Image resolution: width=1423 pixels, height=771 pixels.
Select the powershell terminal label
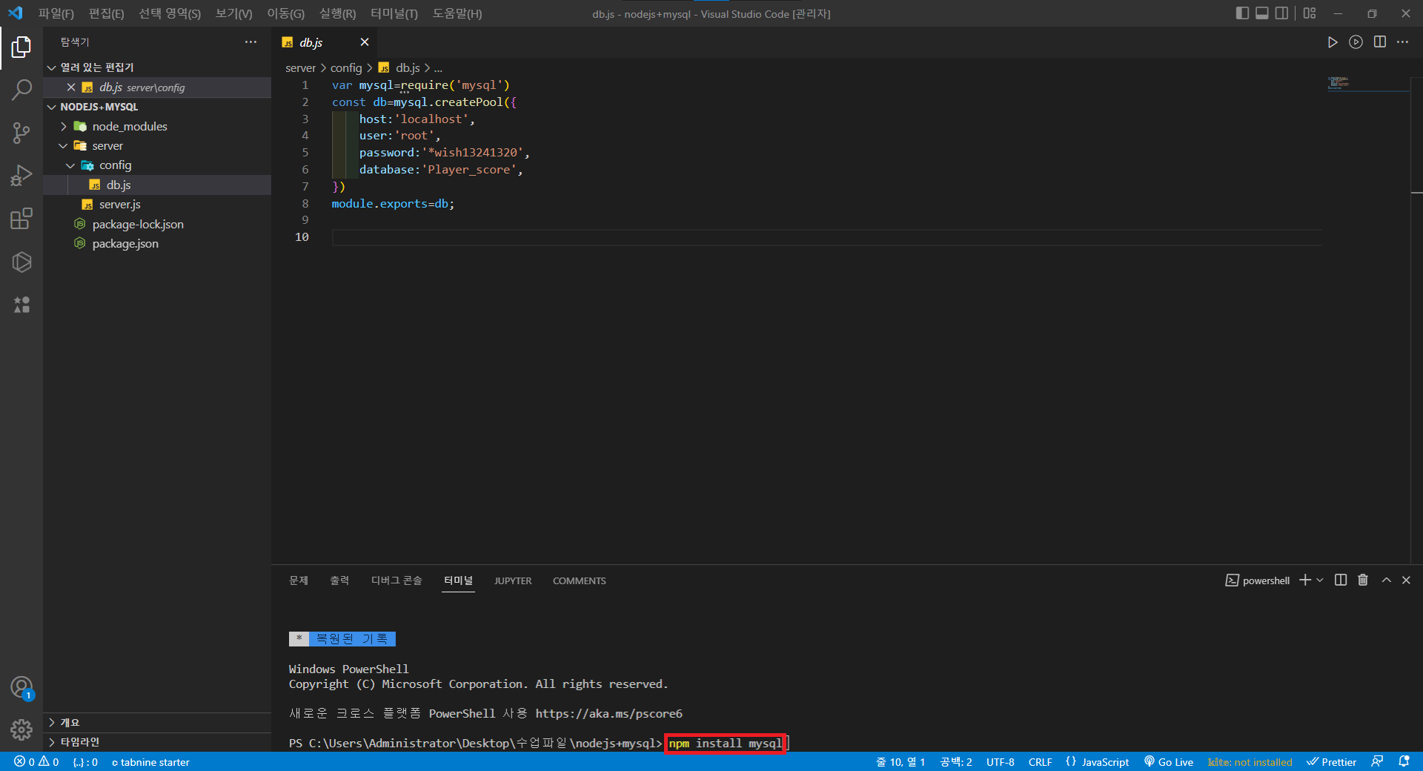(x=1258, y=580)
